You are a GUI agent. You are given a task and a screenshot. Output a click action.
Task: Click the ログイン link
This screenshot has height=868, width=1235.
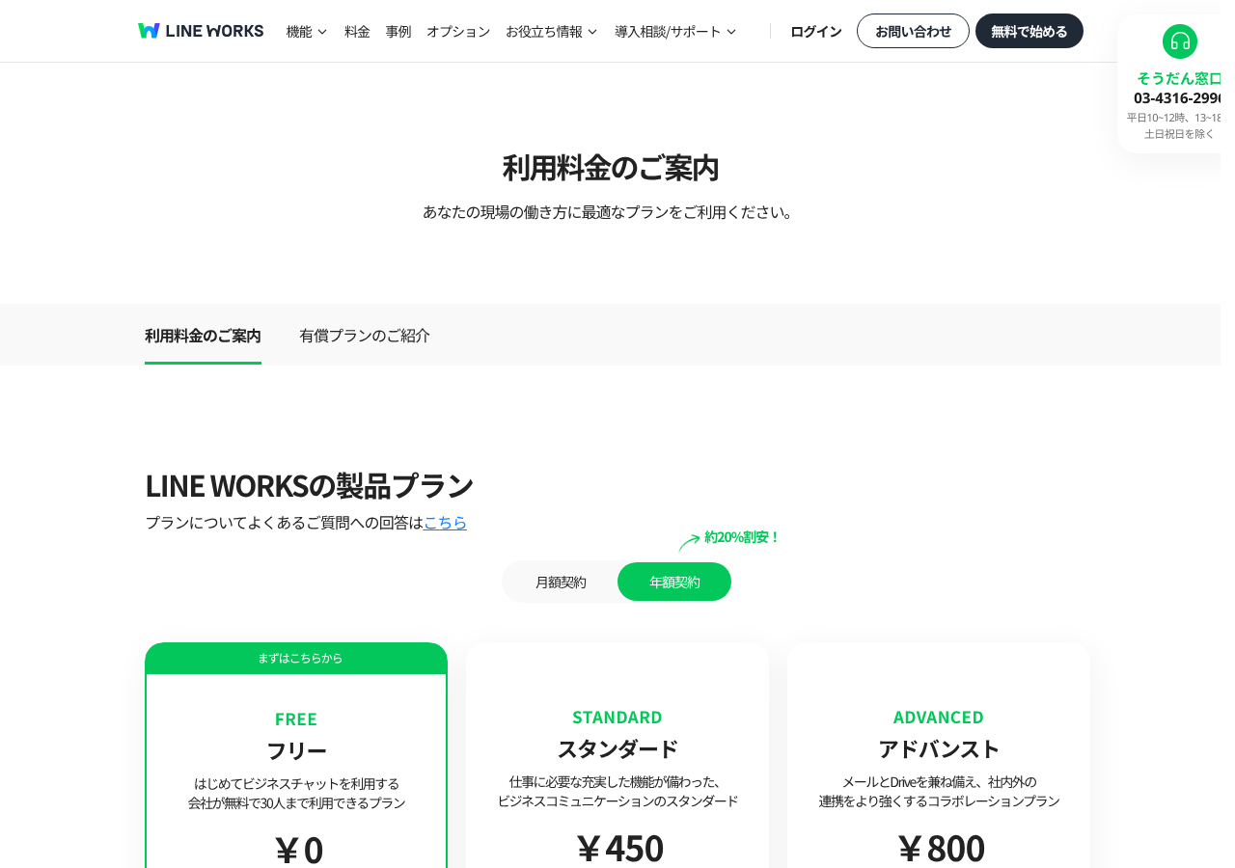tap(816, 32)
